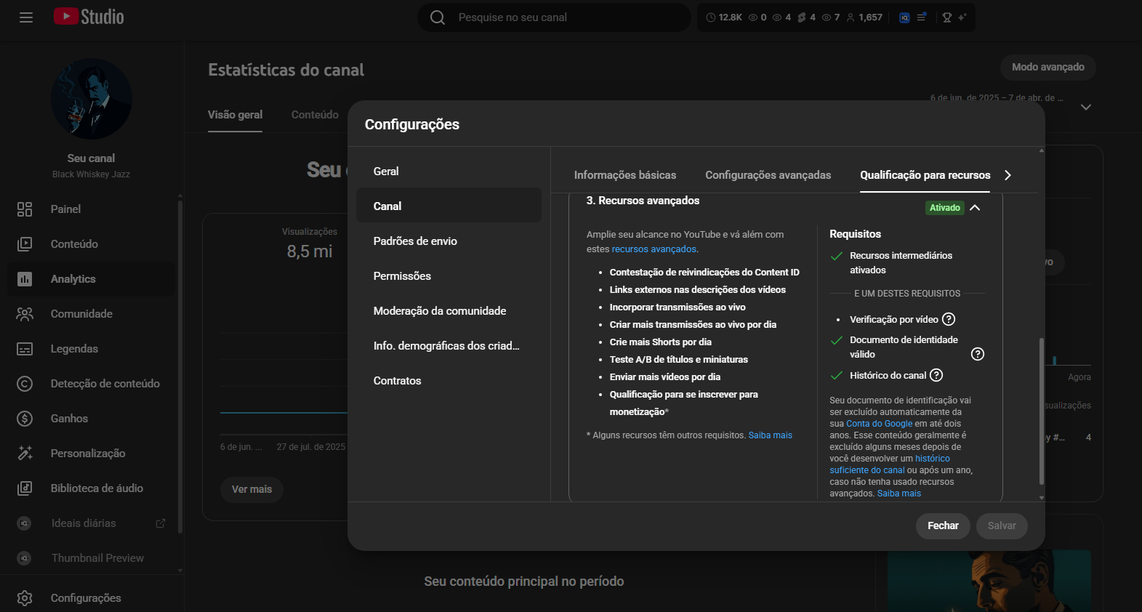Open Painel from the sidebar
Viewport: 1142px width, 612px height.
click(65, 209)
